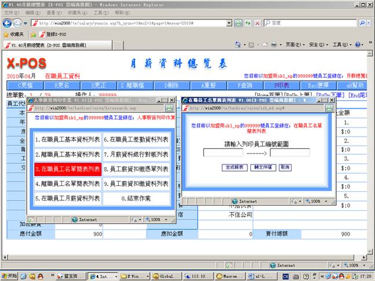Open the 查看(V) menu
The height and width of the screenshot is (281, 375).
point(54,12)
